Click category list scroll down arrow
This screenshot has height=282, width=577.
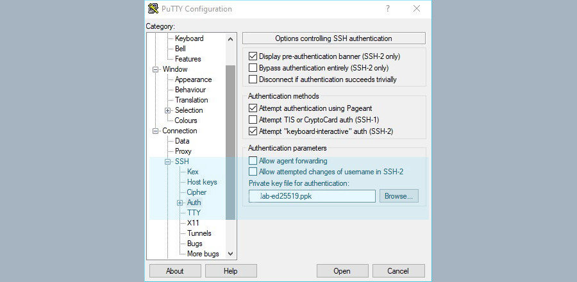click(x=230, y=253)
